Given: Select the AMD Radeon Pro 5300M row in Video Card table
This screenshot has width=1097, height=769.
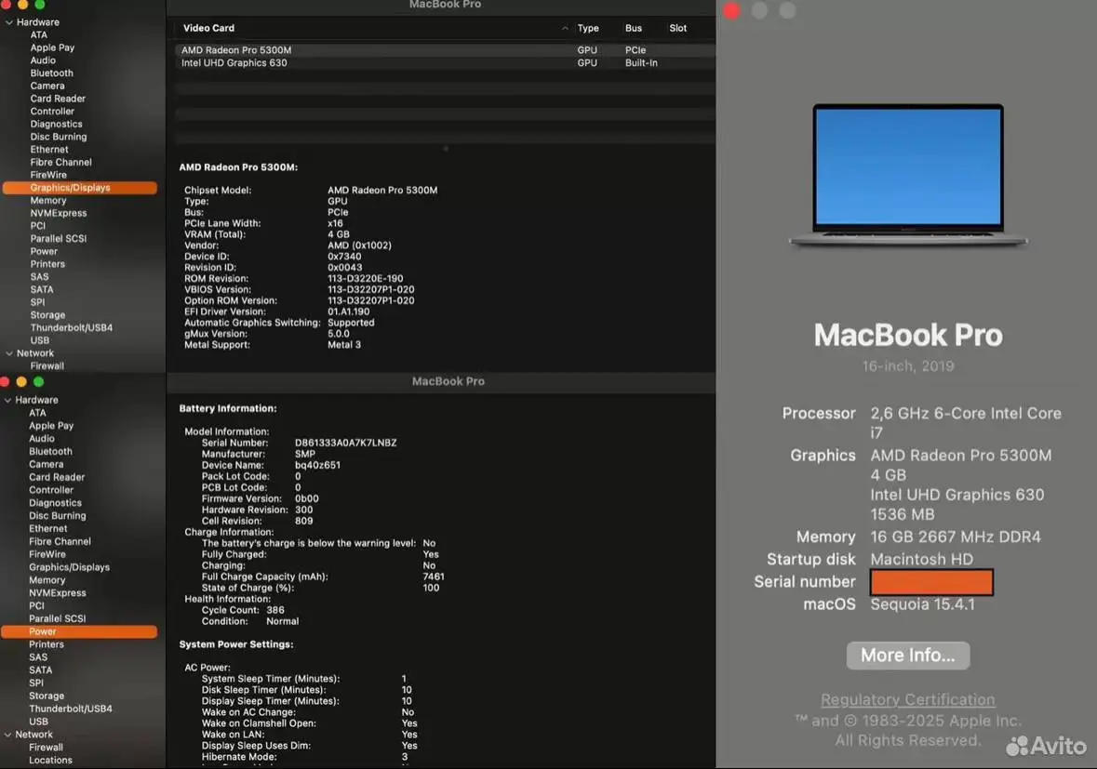Looking at the screenshot, I should pos(444,50).
